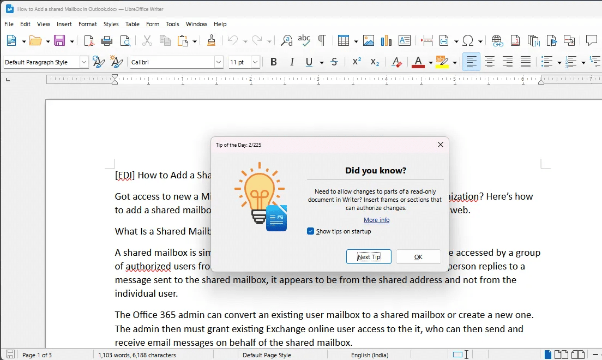Uncheck Show tips on startup
Viewport: 602px width, 360px height.
311,231
